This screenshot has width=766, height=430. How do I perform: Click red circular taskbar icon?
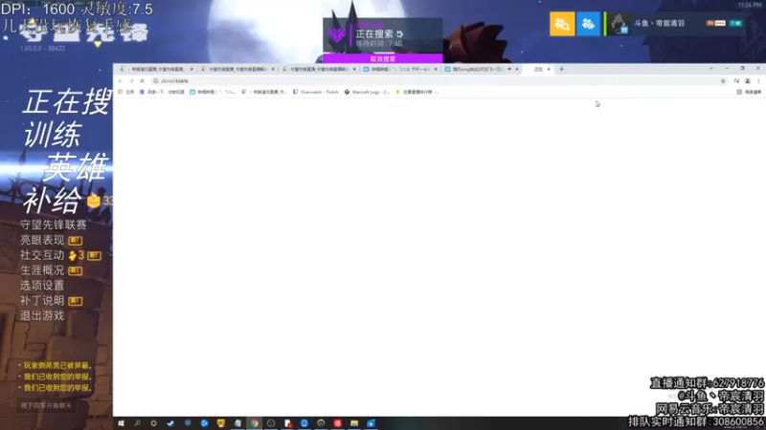point(338,423)
